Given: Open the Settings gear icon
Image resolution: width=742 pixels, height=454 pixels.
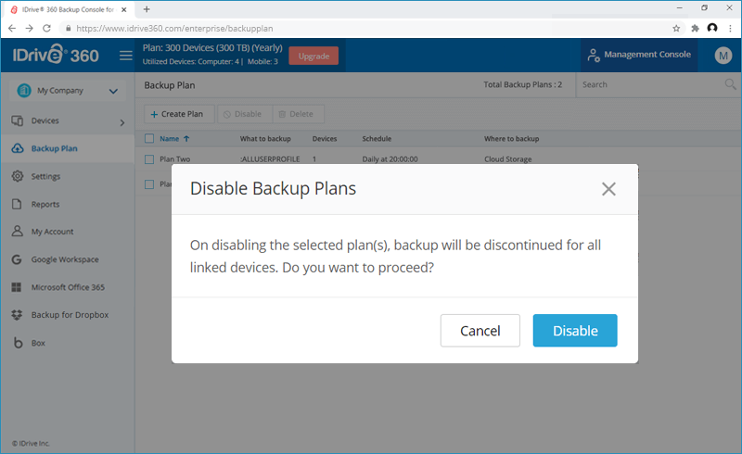Looking at the screenshot, I should tap(18, 176).
